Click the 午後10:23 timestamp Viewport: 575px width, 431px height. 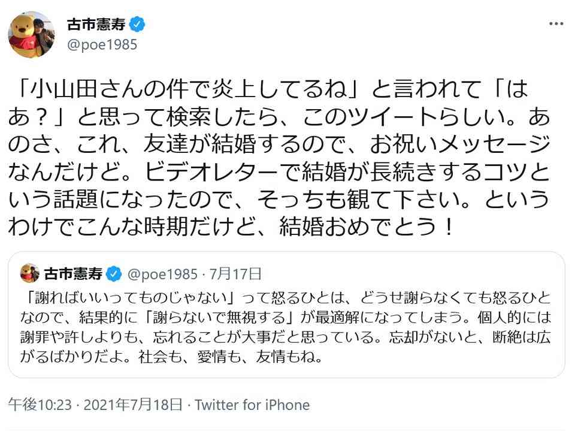click(x=38, y=405)
